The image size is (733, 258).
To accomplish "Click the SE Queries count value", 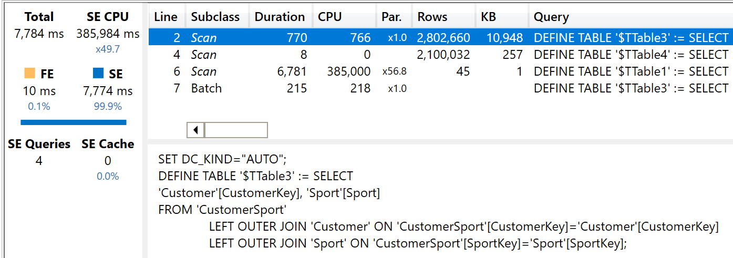I will coord(39,161).
